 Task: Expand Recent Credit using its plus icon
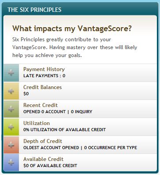click(11, 109)
